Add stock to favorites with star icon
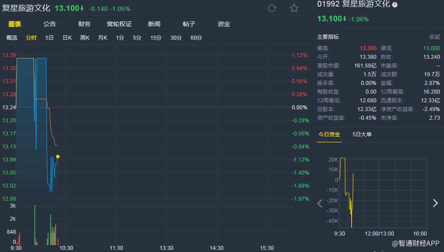444x252 pixels. point(294,8)
